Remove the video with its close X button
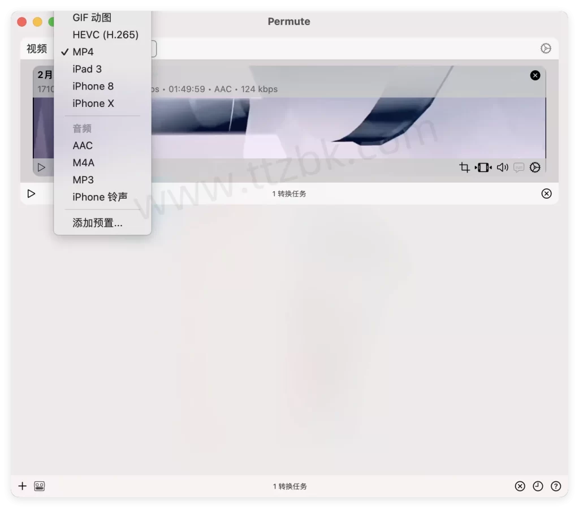 535,75
